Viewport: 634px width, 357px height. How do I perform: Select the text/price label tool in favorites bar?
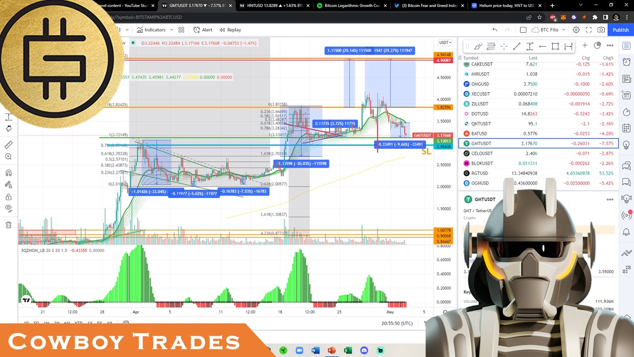529,46
